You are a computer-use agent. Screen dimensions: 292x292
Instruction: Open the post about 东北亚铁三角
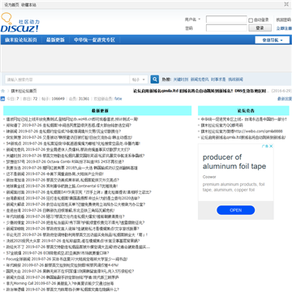[x=60, y=210]
